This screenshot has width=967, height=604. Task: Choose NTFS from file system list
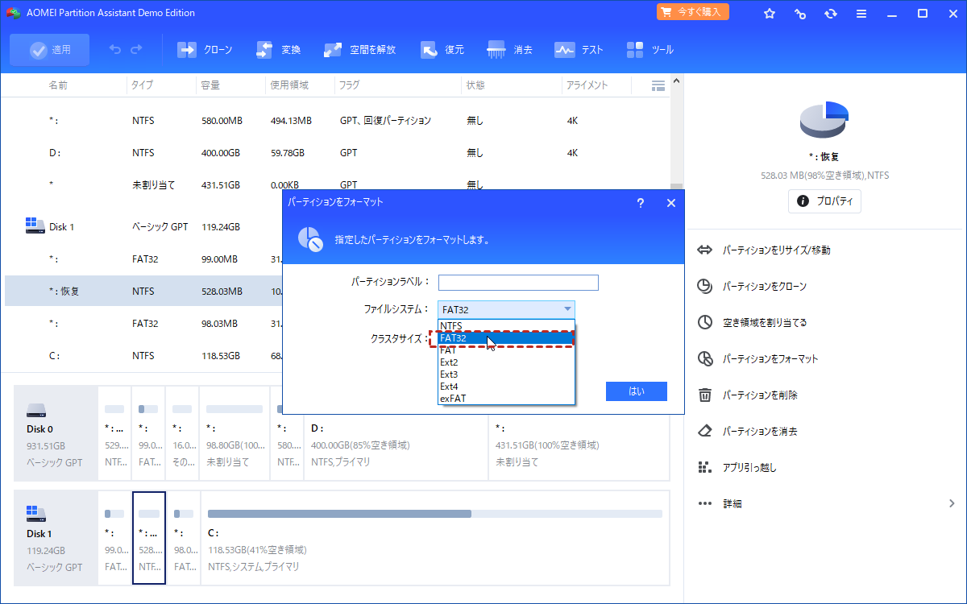[x=451, y=326]
